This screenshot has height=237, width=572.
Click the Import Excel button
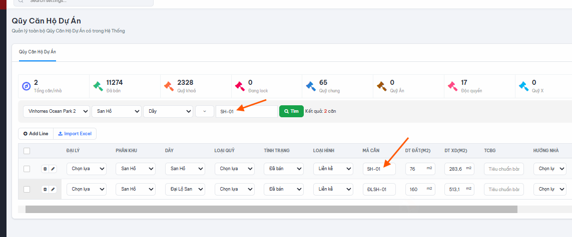pyautogui.click(x=75, y=134)
